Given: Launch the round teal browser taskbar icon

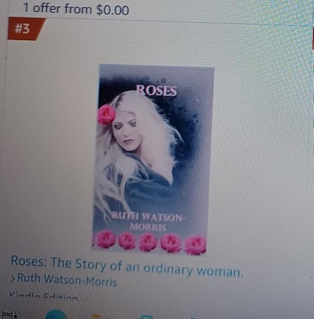Looking at the screenshot, I should [x=55, y=315].
